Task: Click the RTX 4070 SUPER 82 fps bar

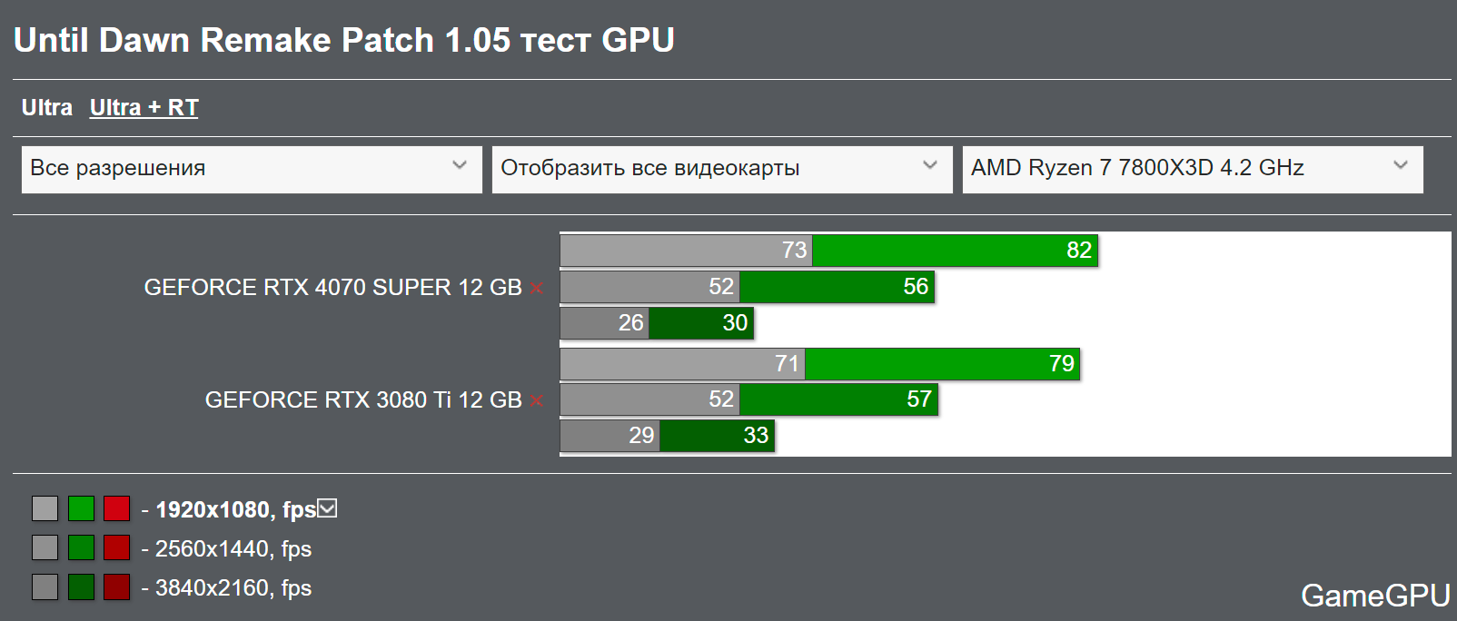Action: [x=955, y=251]
